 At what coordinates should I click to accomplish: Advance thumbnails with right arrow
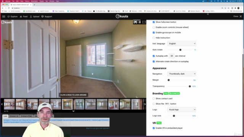pos(145,104)
